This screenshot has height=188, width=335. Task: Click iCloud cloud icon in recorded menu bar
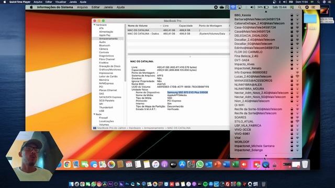coord(222,7)
